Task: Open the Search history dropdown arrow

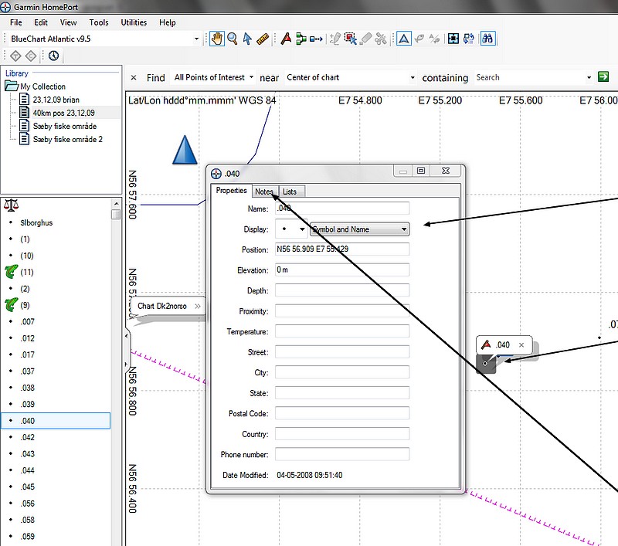Action: click(x=589, y=77)
